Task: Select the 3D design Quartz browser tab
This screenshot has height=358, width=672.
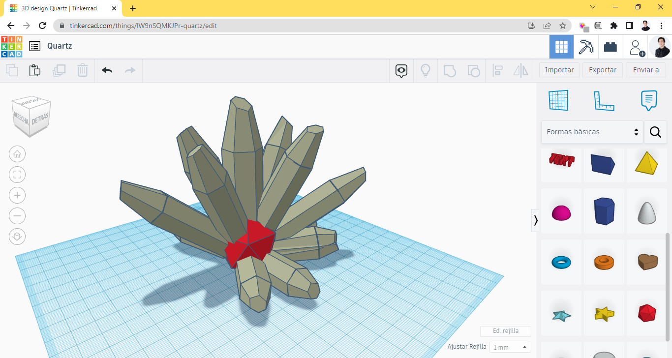Action: point(59,8)
